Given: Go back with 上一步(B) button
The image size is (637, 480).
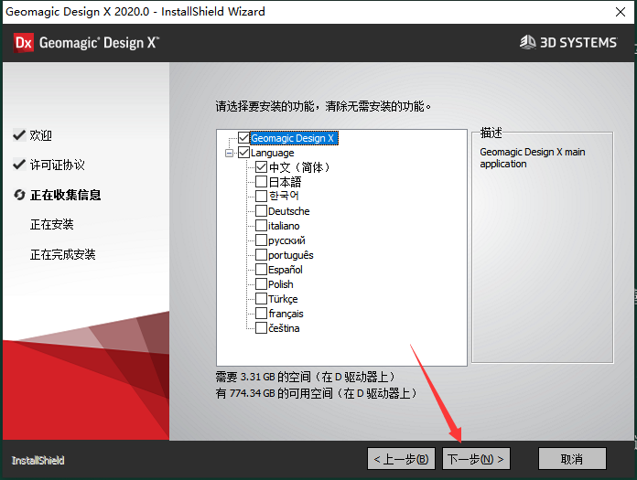Looking at the screenshot, I should pyautogui.click(x=401, y=459).
